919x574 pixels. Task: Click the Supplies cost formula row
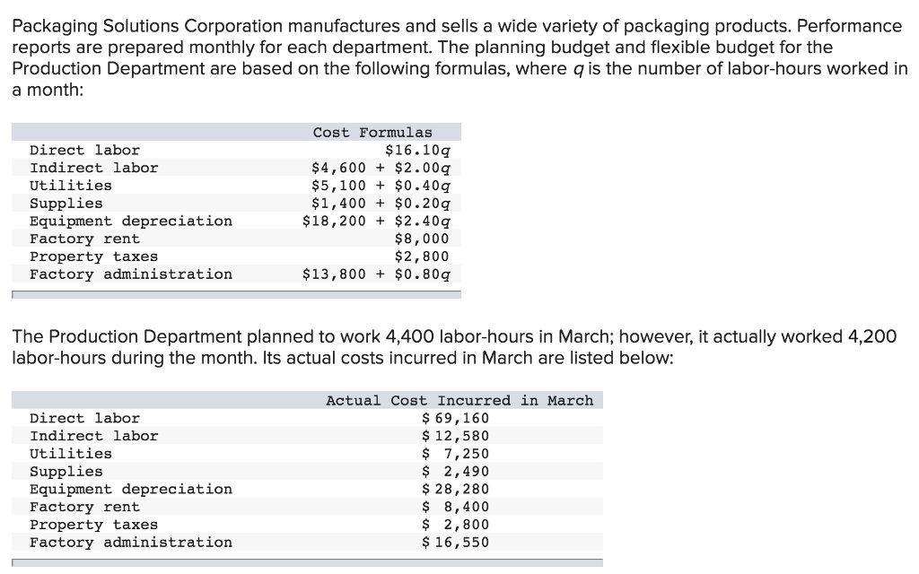[x=236, y=204]
